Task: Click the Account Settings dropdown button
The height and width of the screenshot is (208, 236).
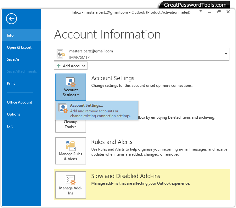Action: 70,87
